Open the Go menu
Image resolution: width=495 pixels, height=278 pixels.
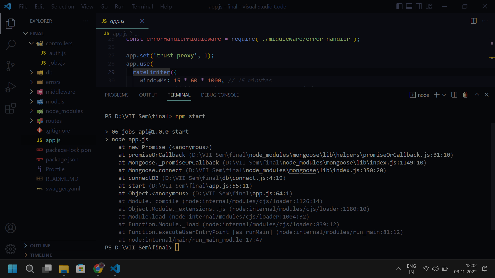tap(104, 6)
